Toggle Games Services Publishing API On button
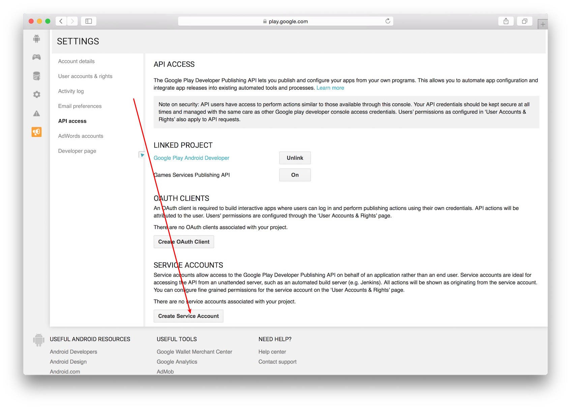 295,175
